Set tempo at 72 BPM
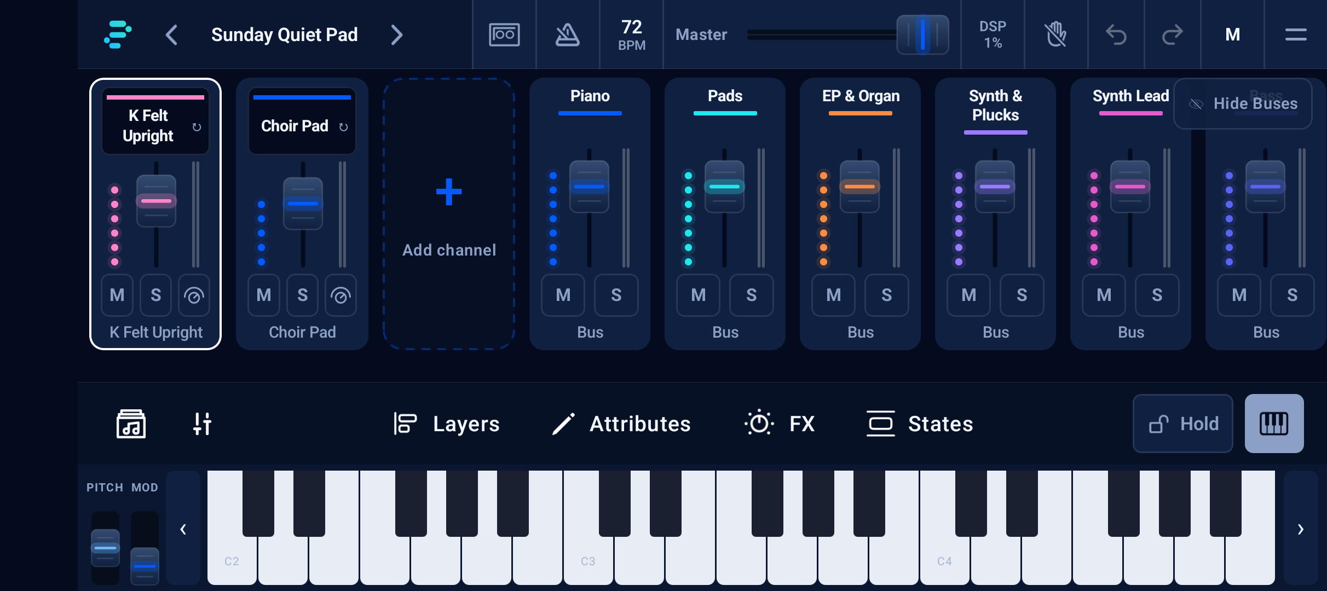This screenshot has width=1327, height=591. pos(632,34)
